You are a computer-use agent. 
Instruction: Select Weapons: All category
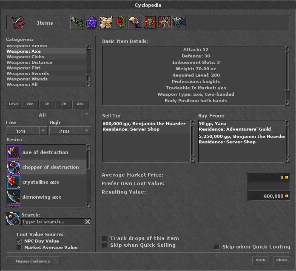click(46, 84)
